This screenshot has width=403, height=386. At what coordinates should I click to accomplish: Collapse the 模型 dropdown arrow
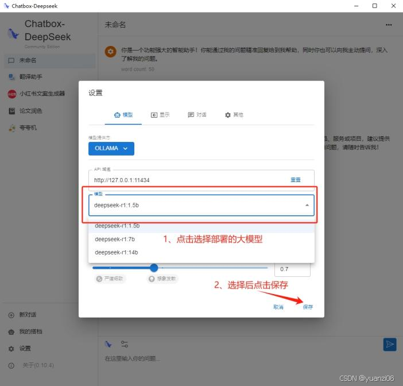tap(307, 205)
